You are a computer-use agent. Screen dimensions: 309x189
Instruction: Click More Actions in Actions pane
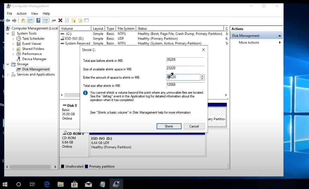[249, 42]
